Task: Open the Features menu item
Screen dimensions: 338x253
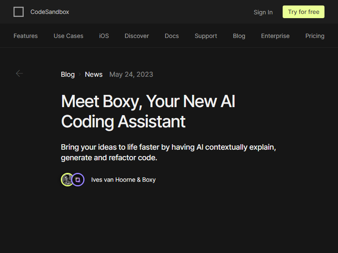Action: [26, 36]
